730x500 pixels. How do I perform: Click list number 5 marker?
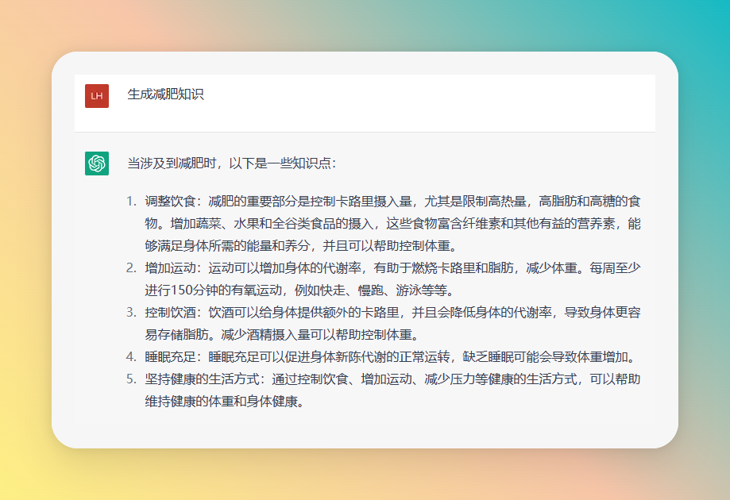[132, 379]
